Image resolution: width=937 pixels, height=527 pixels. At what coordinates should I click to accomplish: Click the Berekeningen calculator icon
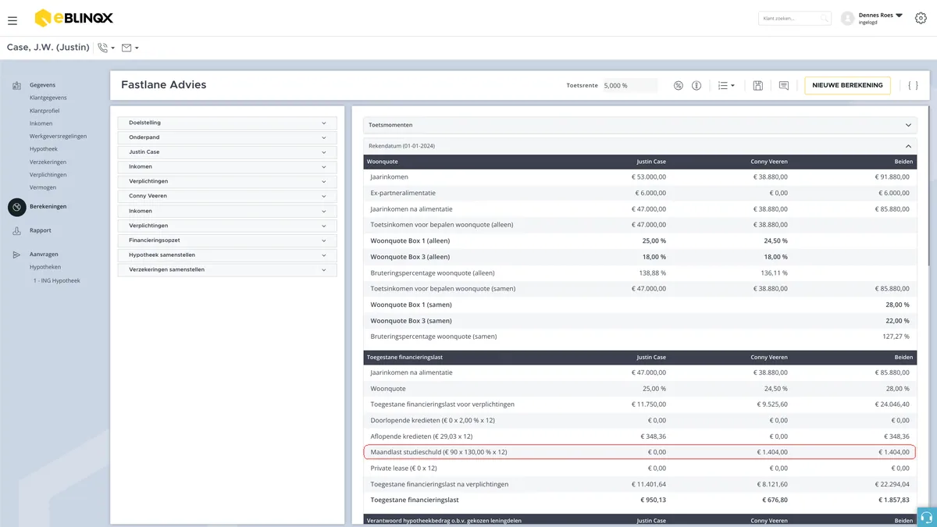[x=16, y=207]
